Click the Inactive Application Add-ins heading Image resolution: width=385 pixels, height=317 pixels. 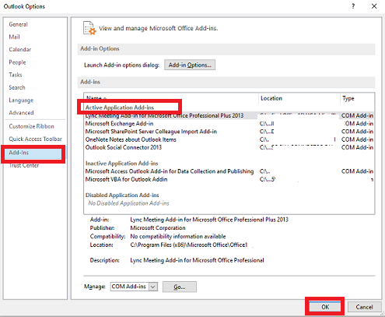click(x=121, y=164)
